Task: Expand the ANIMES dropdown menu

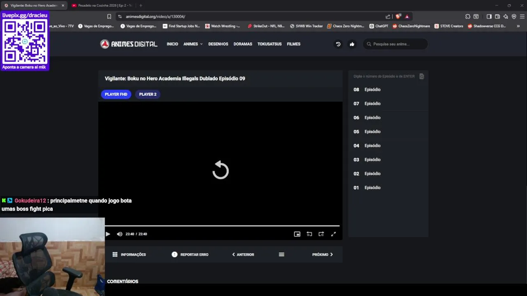Action: point(193,44)
